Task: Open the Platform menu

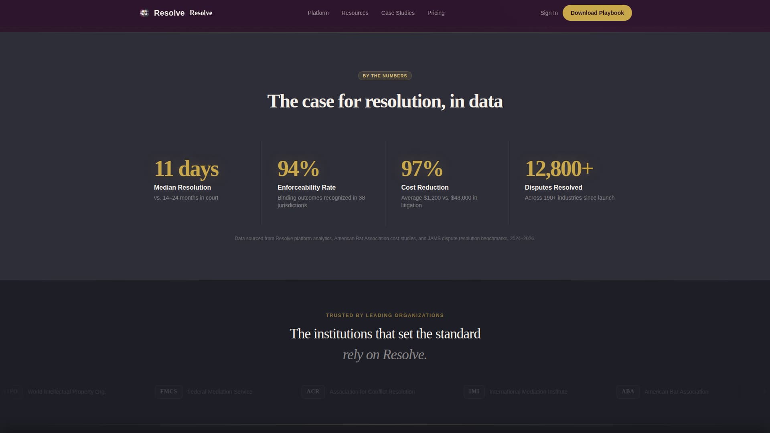Action: [x=318, y=13]
